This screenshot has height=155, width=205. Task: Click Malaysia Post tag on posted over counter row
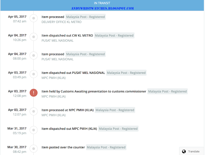tap(106, 147)
